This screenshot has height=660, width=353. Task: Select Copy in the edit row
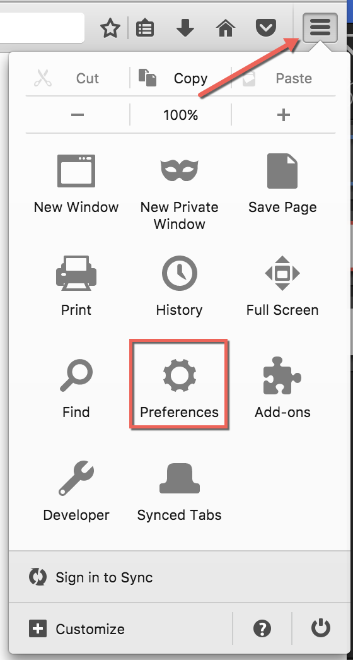180,78
